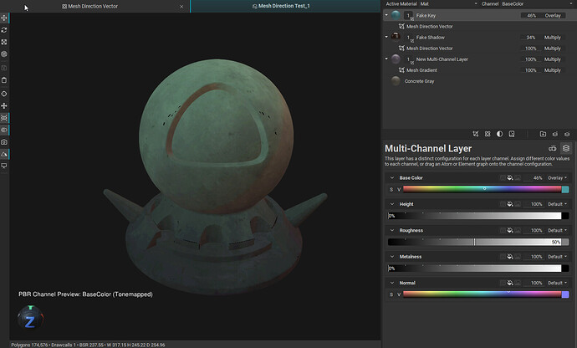Click the Roughness grayscale slider
Screen dimensions: 577x348
click(x=473, y=242)
